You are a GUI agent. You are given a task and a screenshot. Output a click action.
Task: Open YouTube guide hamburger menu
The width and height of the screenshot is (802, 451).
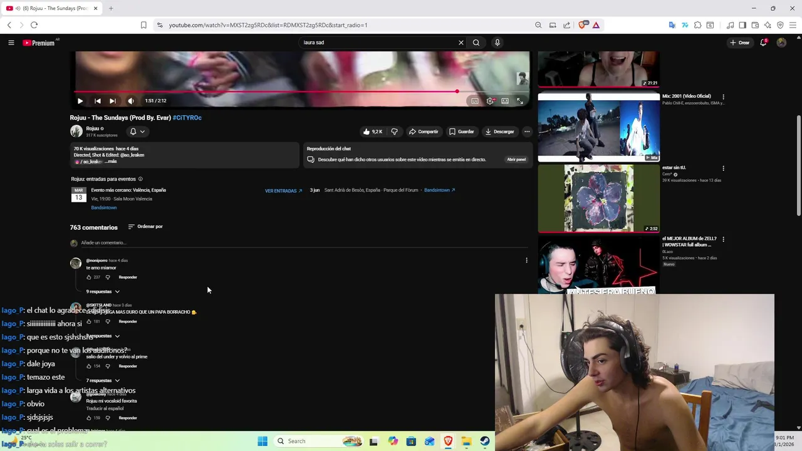tap(11, 43)
